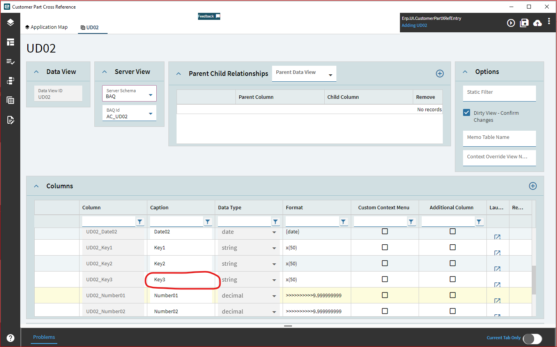557x347 pixels.
Task: Check Additional Column for UD02_Key2
Action: (x=453, y=263)
